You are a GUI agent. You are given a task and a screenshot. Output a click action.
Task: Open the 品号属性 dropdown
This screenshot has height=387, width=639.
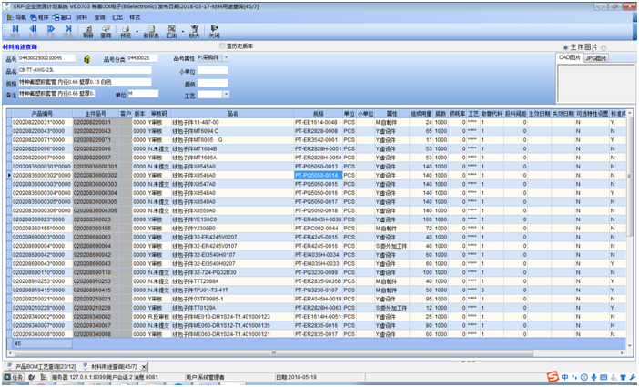(226, 58)
